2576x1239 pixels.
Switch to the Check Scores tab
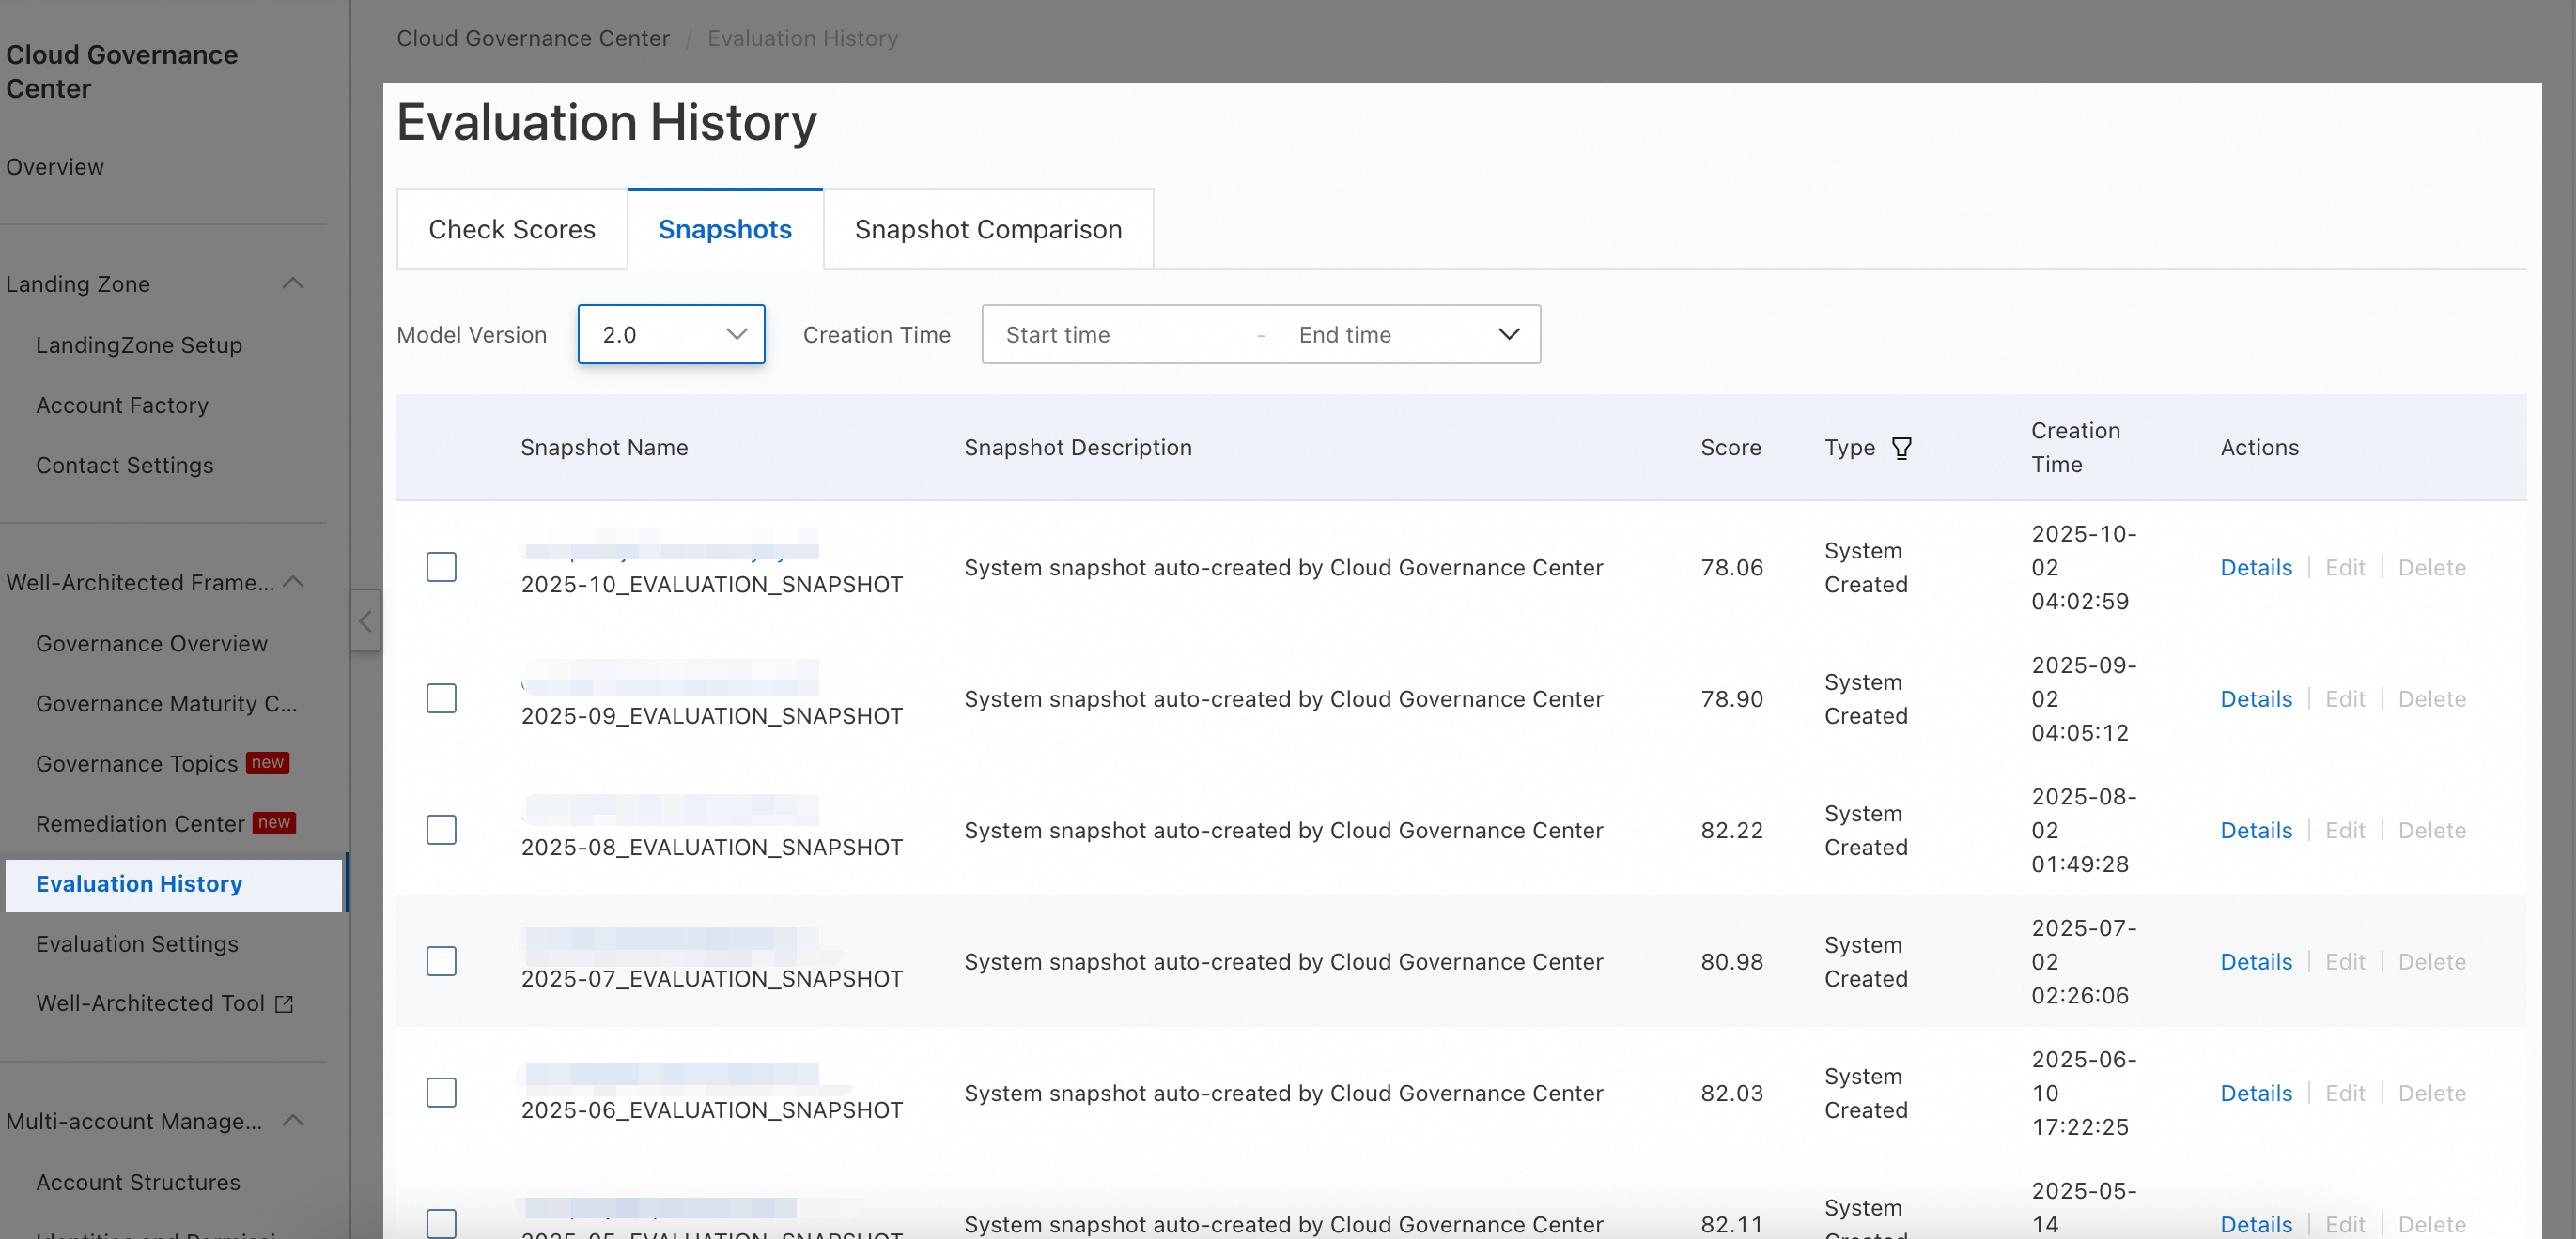tap(512, 230)
